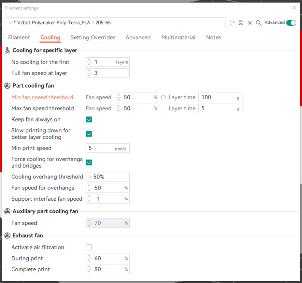Delete the preset using the X icon
Image resolution: width=302 pixels, height=283 pixels.
(250, 23)
